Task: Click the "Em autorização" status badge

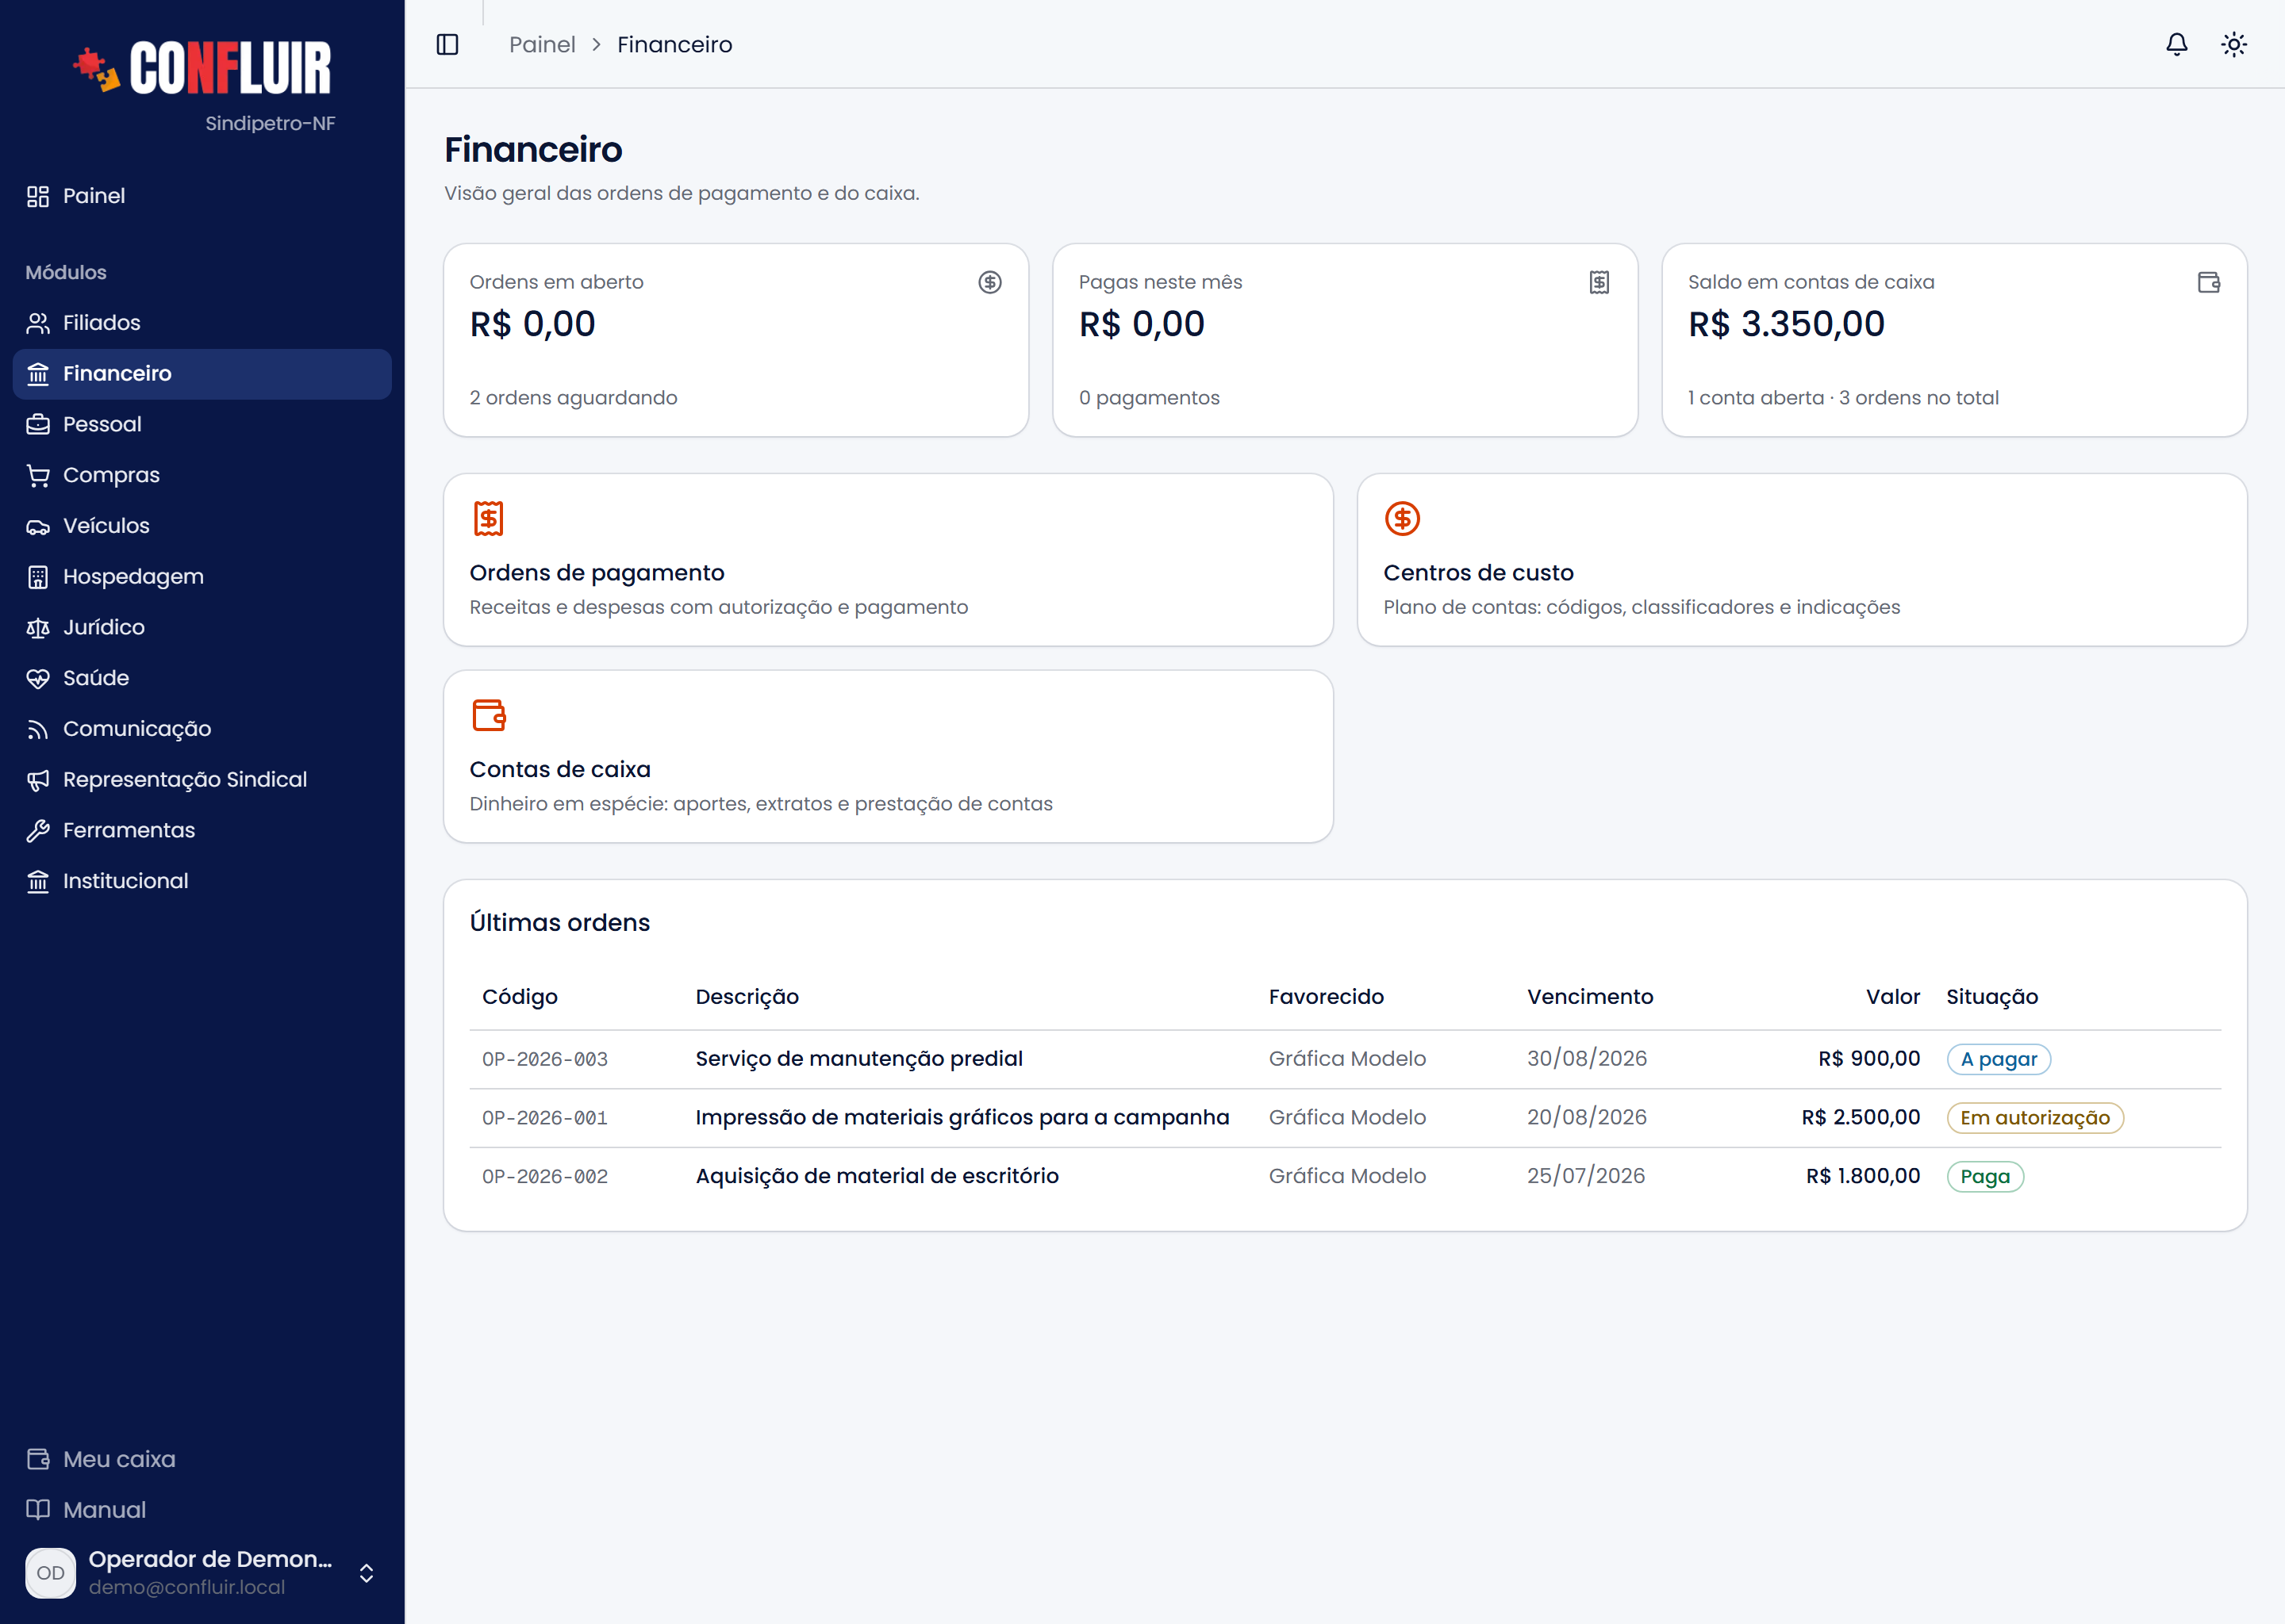Action: 2035,1118
